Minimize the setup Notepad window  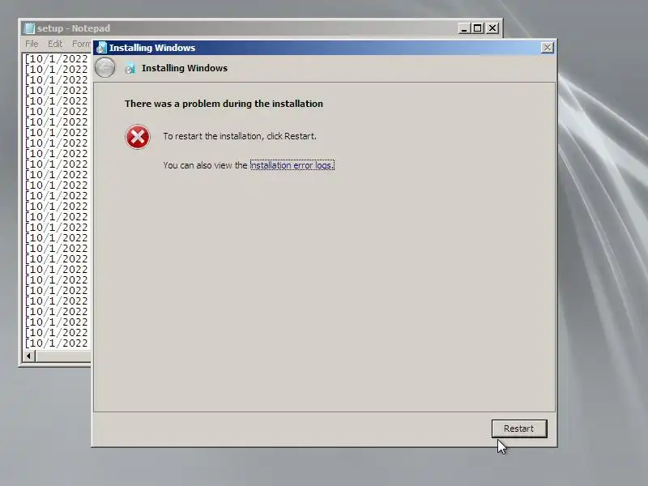(x=464, y=28)
